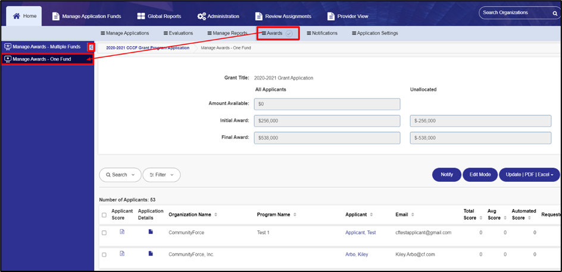562x272 pixels.
Task: Click the Manage Application Funds document icon
Action: pos(55,16)
